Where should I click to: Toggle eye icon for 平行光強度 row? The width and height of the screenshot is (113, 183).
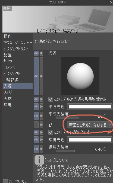36,116
